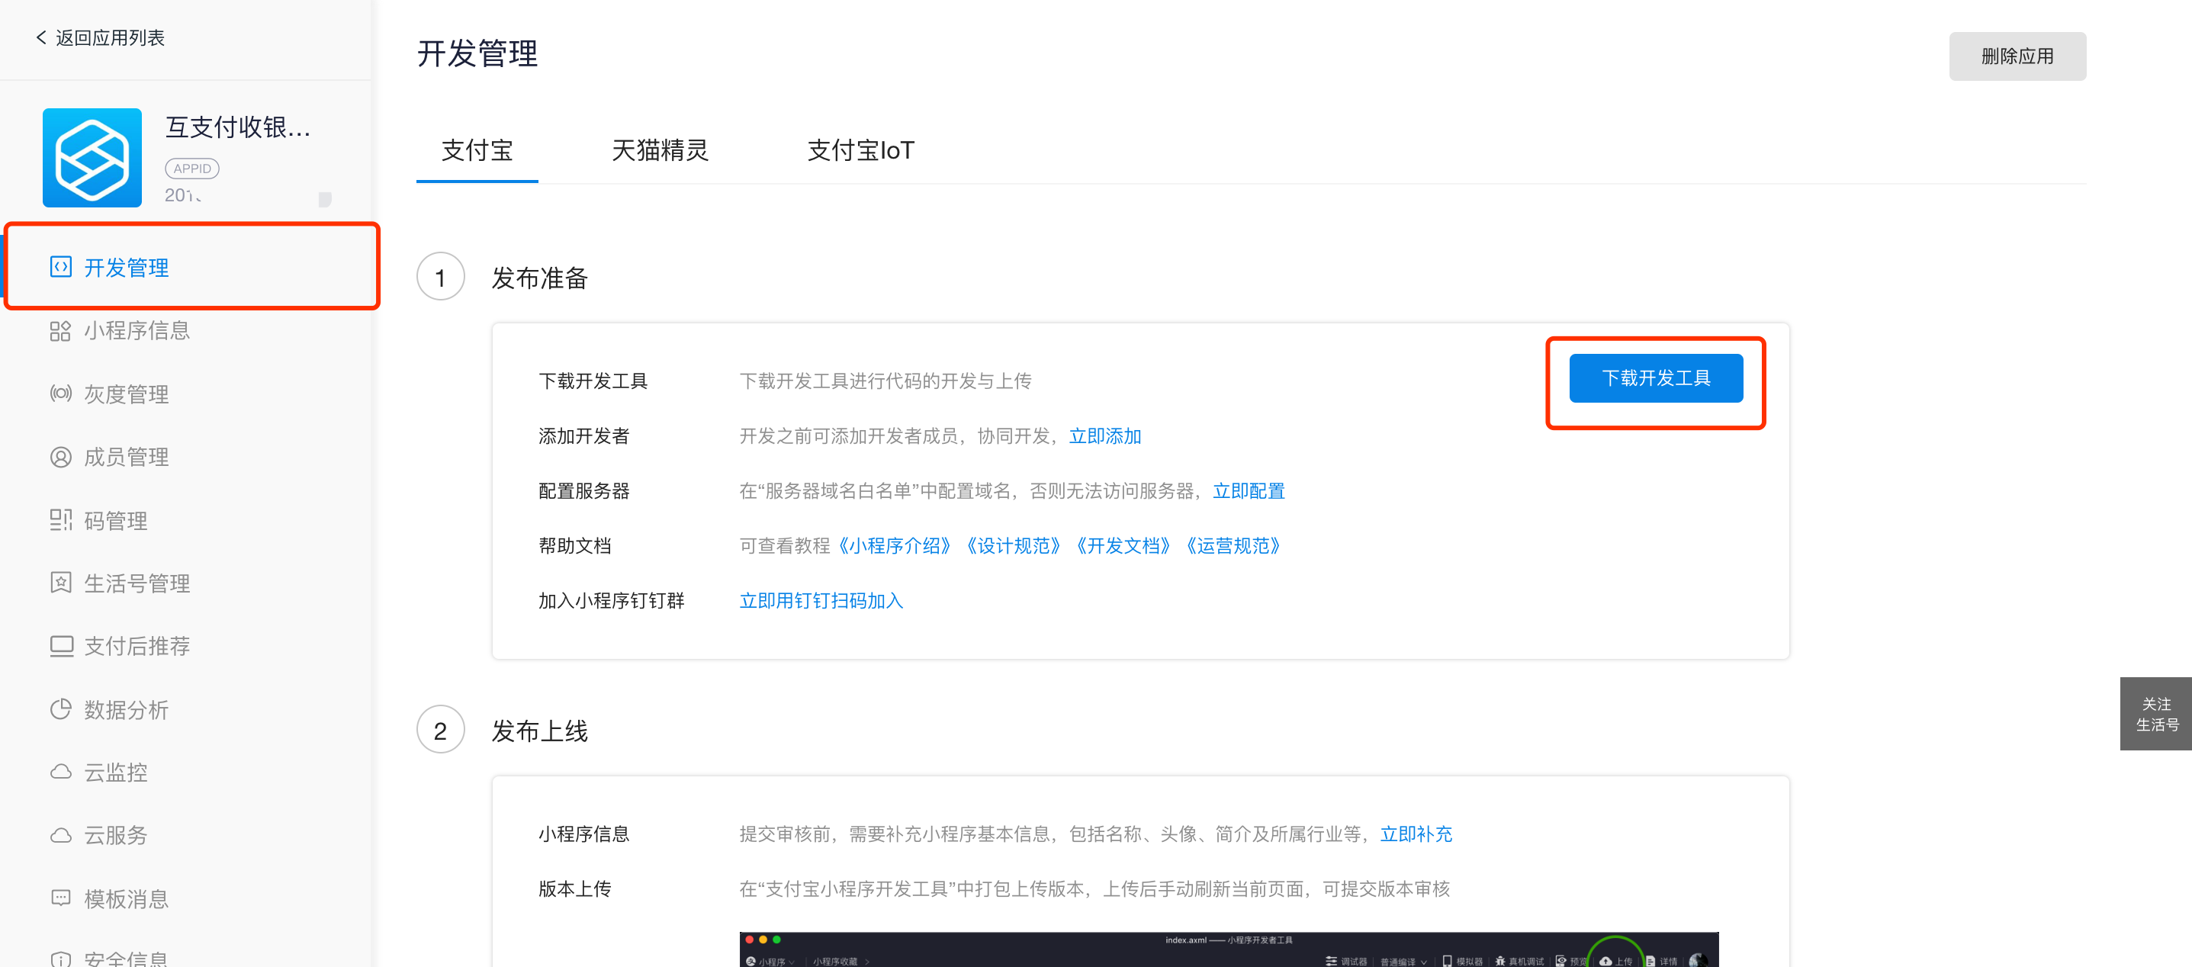The height and width of the screenshot is (967, 2192).
Task: Switch to the 支付宝 tab
Action: click(x=477, y=150)
